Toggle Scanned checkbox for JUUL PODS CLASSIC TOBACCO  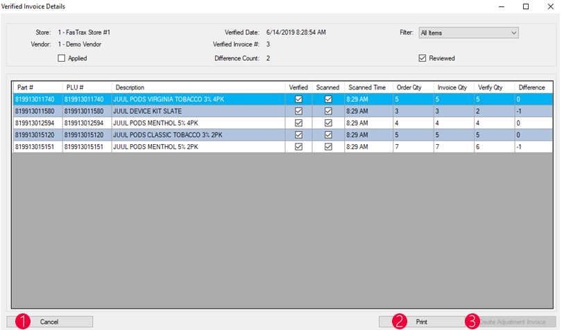coord(328,134)
